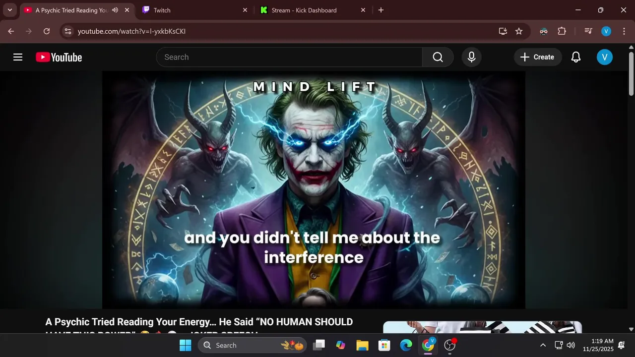Go forward in browser history
This screenshot has height=357, width=635.
pos(29,31)
